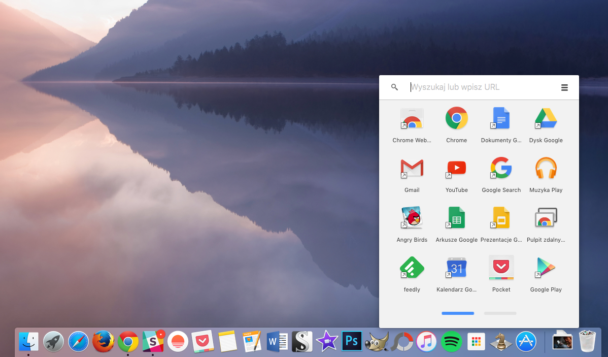Open the Pocket app in the Dock
The height and width of the screenshot is (357, 608).
click(x=202, y=341)
